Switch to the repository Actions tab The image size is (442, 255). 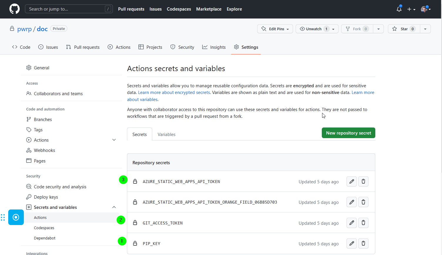(x=119, y=47)
